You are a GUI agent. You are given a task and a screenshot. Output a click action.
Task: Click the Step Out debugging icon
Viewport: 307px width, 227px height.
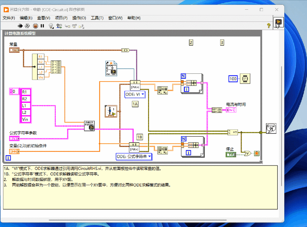[81, 26]
